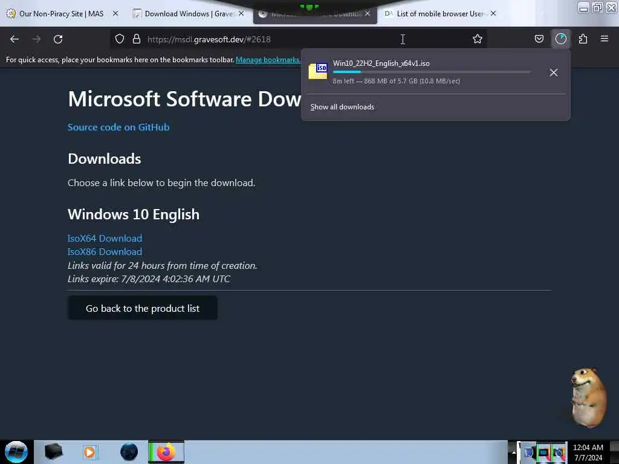The height and width of the screenshot is (464, 619).
Task: Click the links expire date text
Action: pos(149,279)
